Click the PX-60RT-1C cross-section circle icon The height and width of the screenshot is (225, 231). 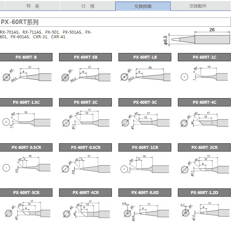coord(184,77)
